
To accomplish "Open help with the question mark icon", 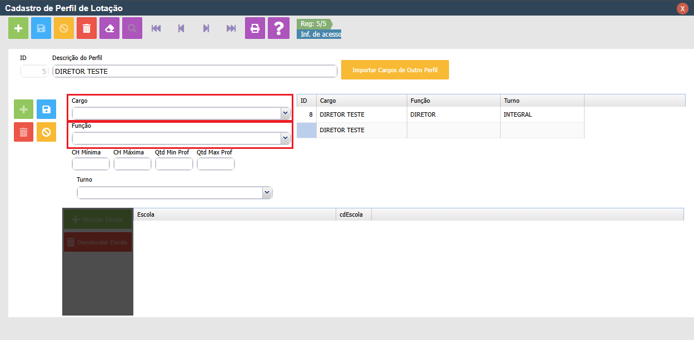I will click(278, 28).
